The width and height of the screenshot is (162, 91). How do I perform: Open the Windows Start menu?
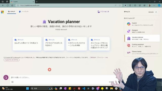click(28, 88)
